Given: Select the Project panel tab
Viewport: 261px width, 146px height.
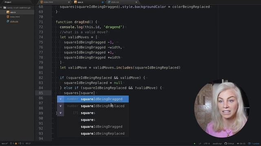Looking at the screenshot, I should click(x=8, y=2).
